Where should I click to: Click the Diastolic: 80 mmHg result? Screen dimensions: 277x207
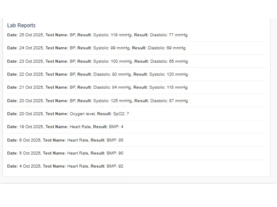coord(112,75)
